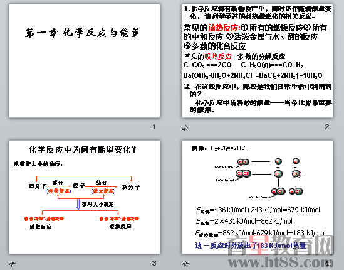Select slide 3 titled 化学反应中为何有能量变化
The height and width of the screenshot is (270, 344).
tap(85, 197)
